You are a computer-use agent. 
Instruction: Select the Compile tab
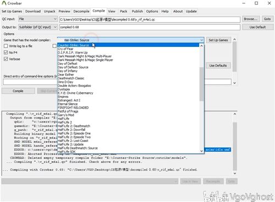tap(99, 11)
